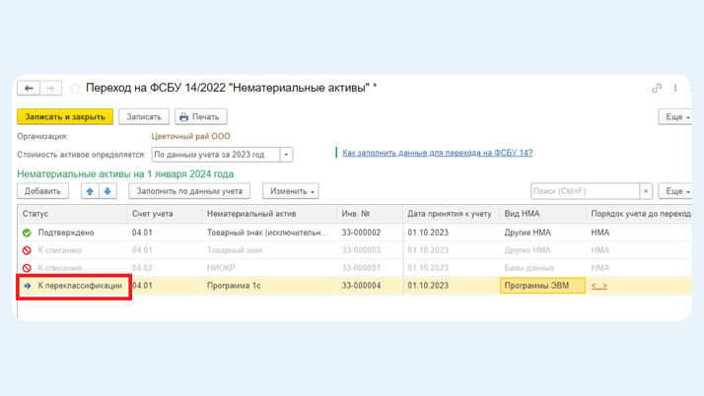Select НИОКР asset cell
Screen dimensions: 704x396
coord(269,268)
